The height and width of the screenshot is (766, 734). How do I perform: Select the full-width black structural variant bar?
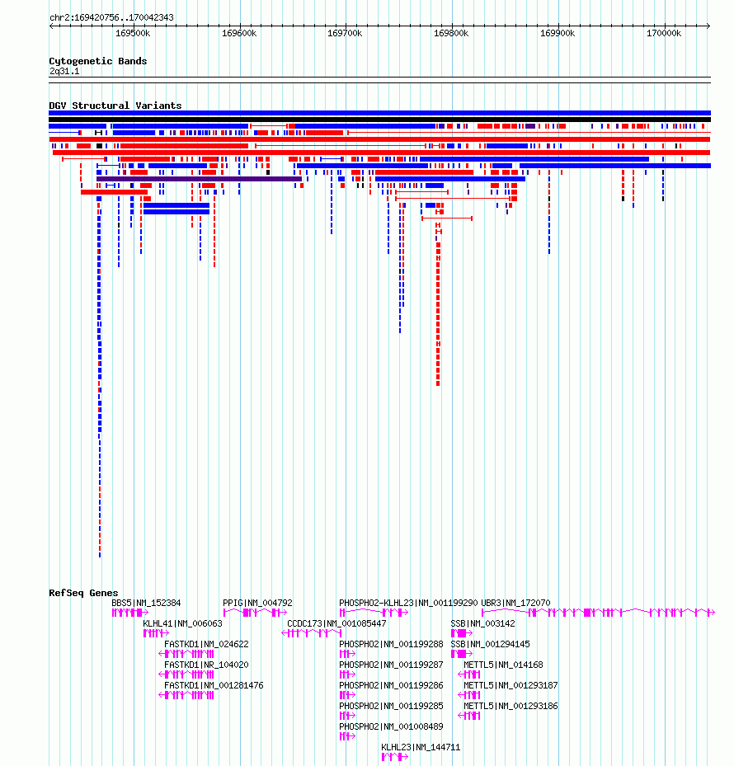pyautogui.click(x=379, y=120)
